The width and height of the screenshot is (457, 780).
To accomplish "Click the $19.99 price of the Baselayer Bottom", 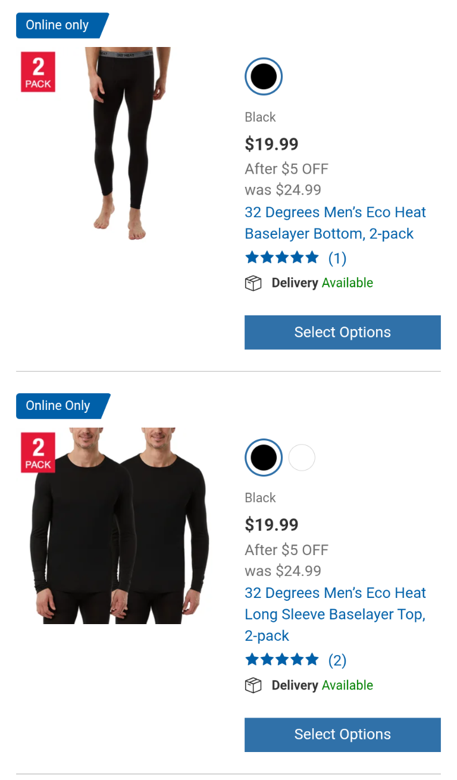I will click(x=272, y=144).
